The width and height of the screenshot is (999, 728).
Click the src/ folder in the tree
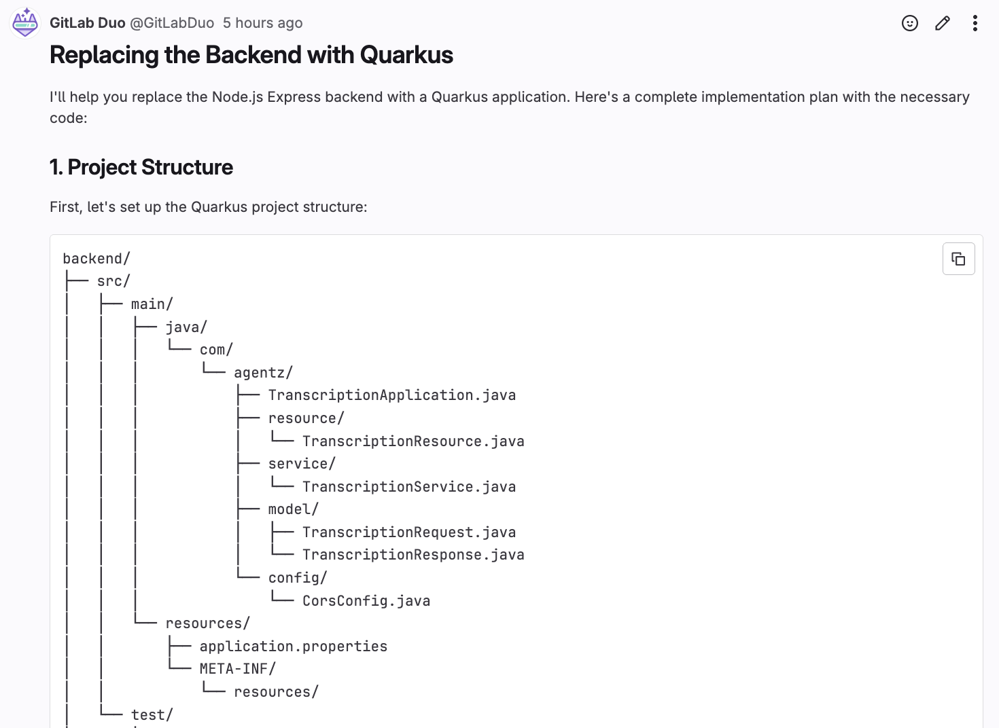(x=113, y=281)
